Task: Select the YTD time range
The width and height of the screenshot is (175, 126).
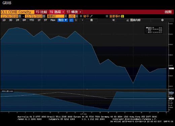Action: (x=32, y=20)
